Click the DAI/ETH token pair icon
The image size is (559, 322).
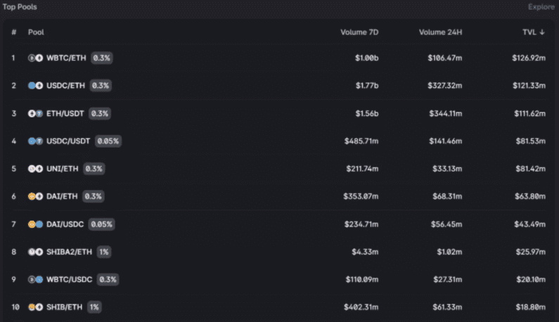tap(35, 196)
